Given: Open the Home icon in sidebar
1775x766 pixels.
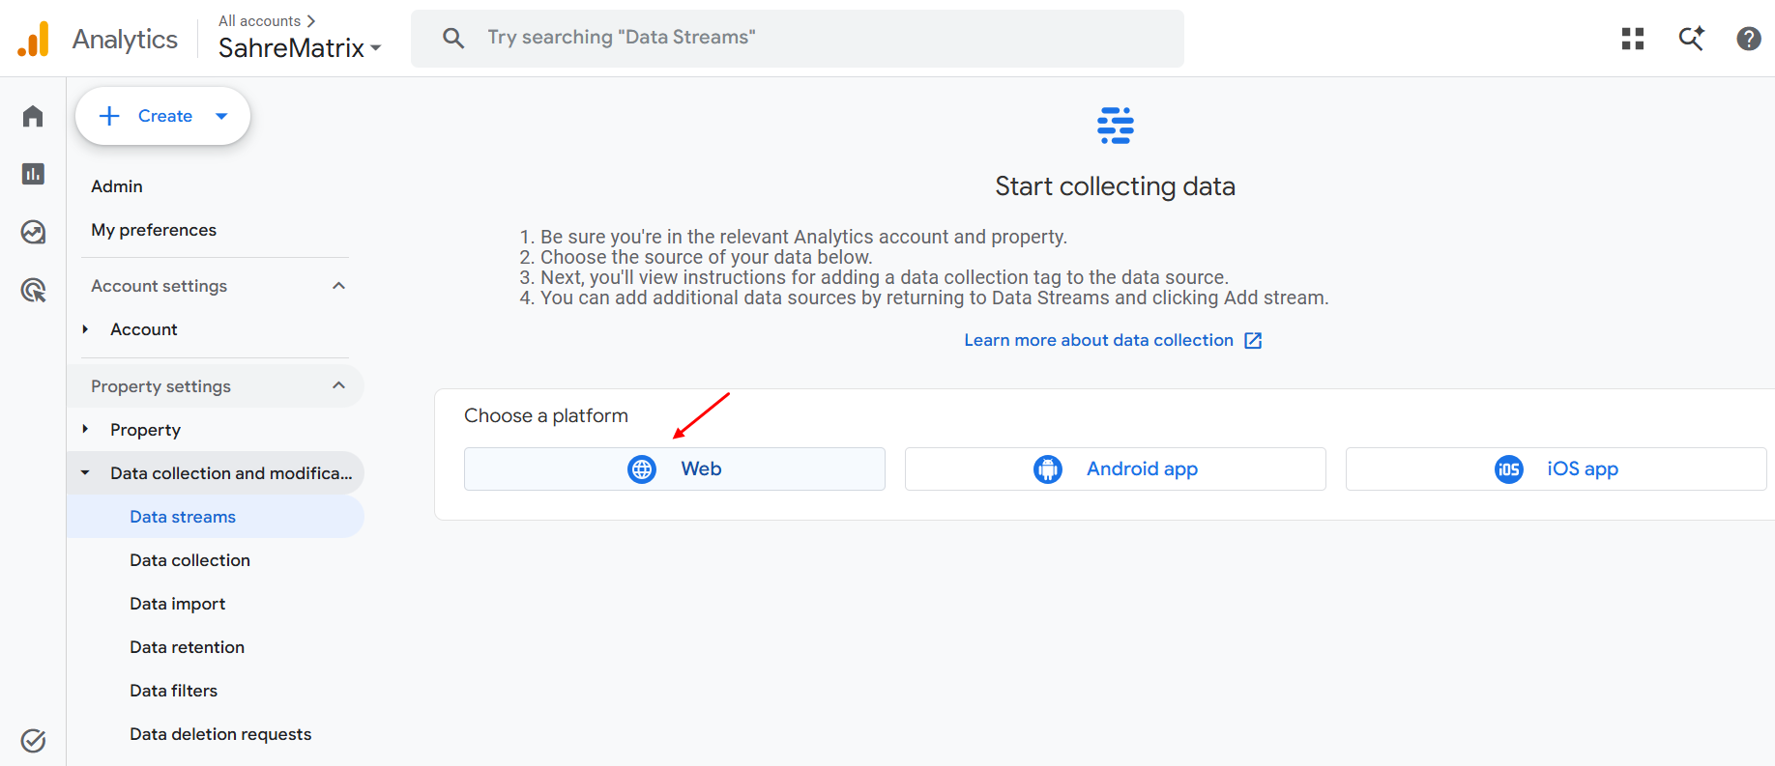Looking at the screenshot, I should [x=33, y=116].
